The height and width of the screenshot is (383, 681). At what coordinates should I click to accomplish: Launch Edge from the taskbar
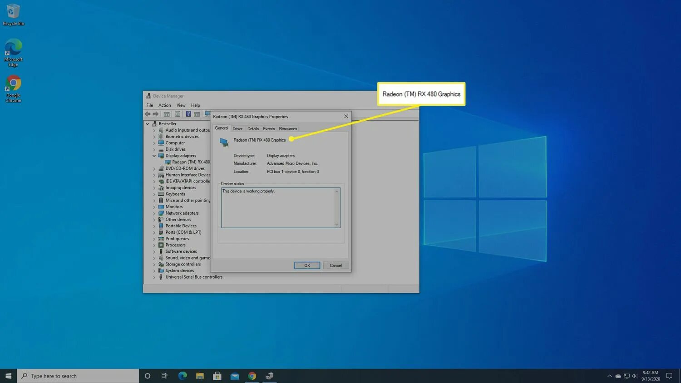pyautogui.click(x=183, y=376)
